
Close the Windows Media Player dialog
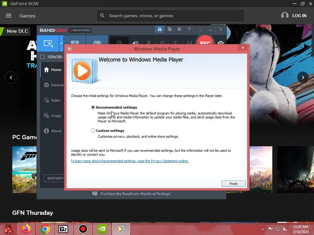(243, 47)
